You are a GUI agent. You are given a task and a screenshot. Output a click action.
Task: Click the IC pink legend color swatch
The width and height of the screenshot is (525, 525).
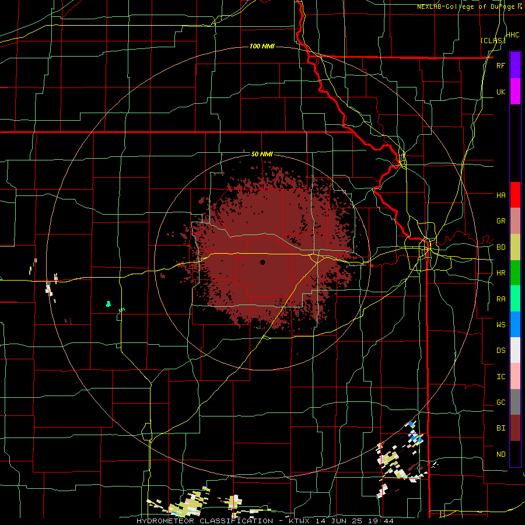coord(515,376)
